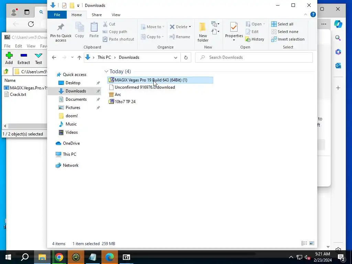This screenshot has height=264, width=352.
Task: Switch to the Home ribbon tab
Action: tap(77, 15)
